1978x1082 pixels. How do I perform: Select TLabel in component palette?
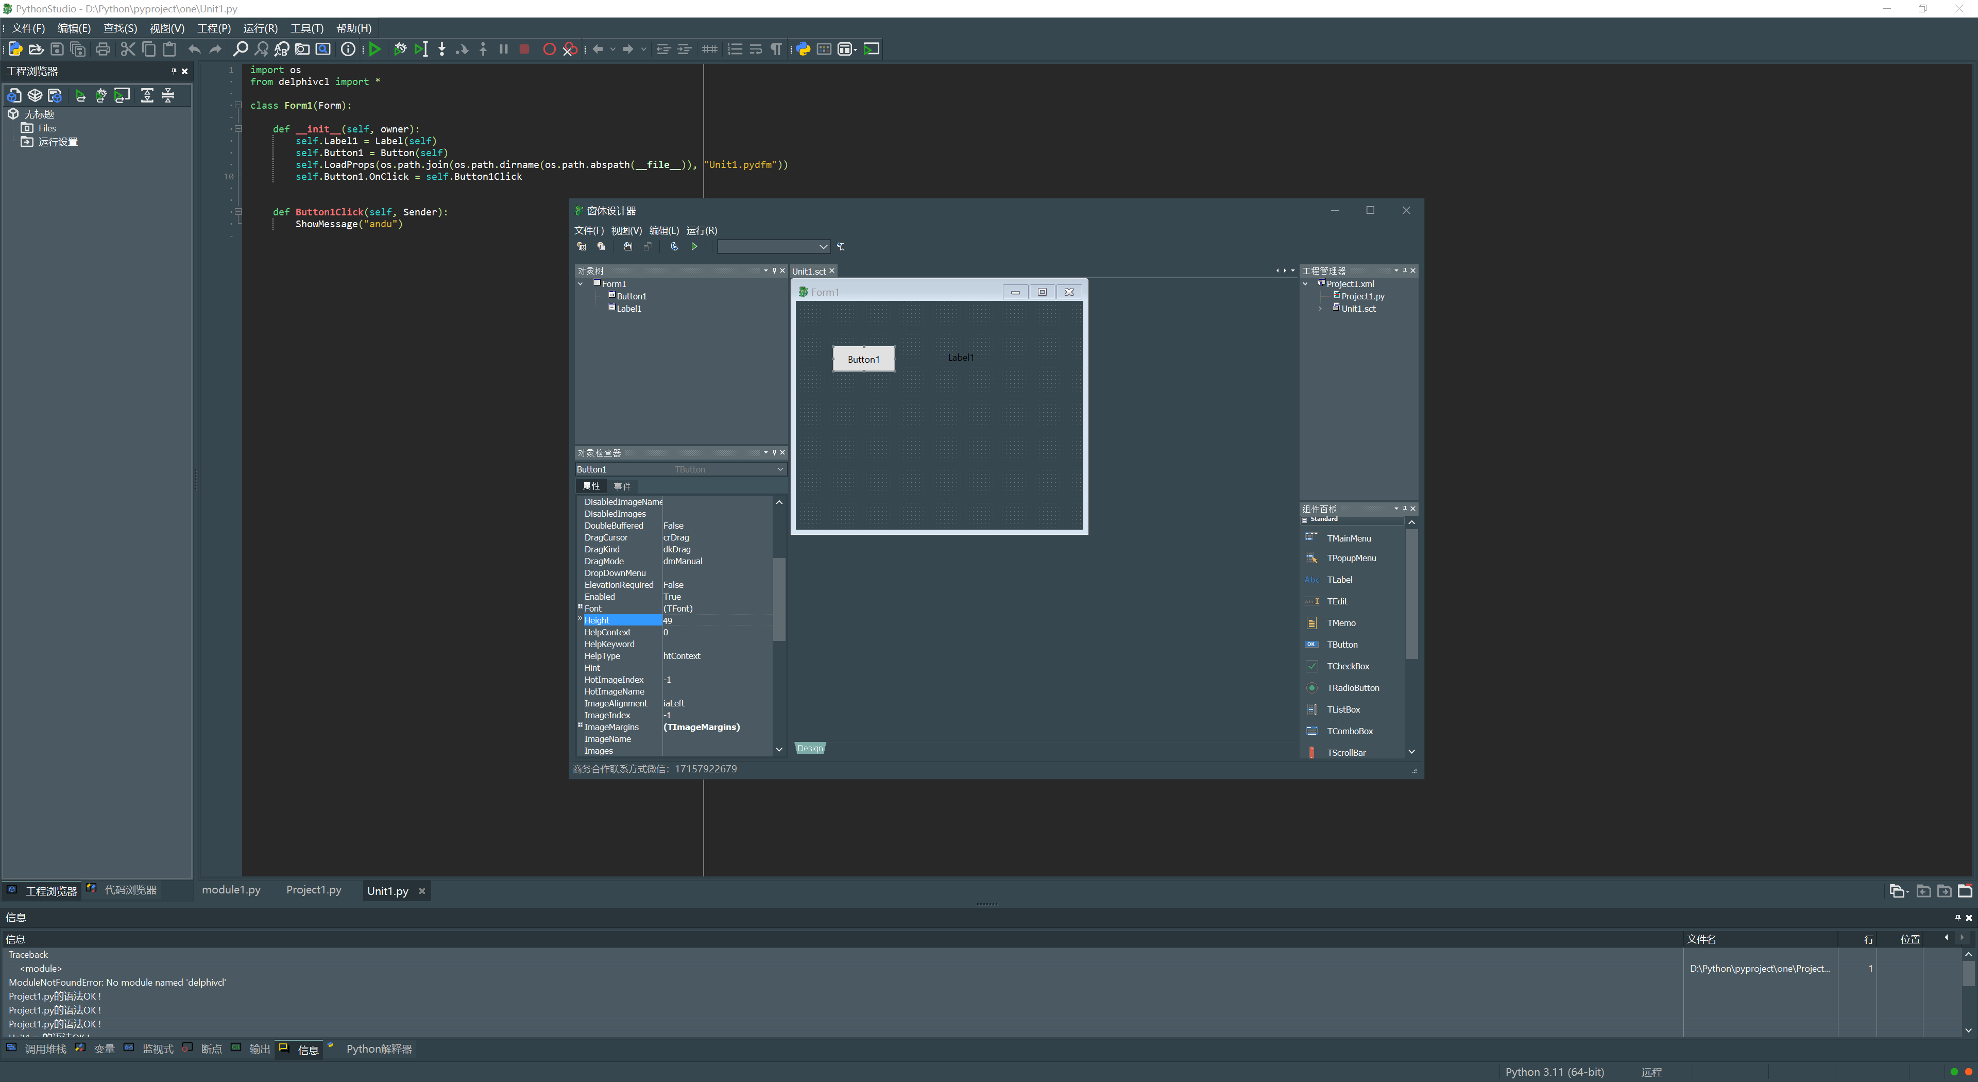point(1339,580)
